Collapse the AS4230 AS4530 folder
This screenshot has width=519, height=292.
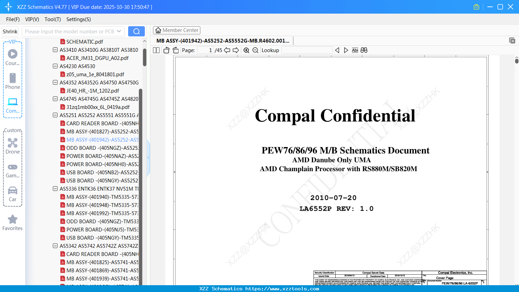click(x=55, y=66)
